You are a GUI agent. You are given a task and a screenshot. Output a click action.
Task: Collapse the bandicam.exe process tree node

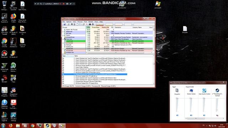point(63,32)
